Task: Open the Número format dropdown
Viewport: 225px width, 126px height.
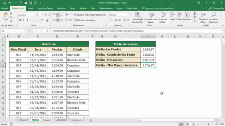Action: pyautogui.click(x=129, y=15)
